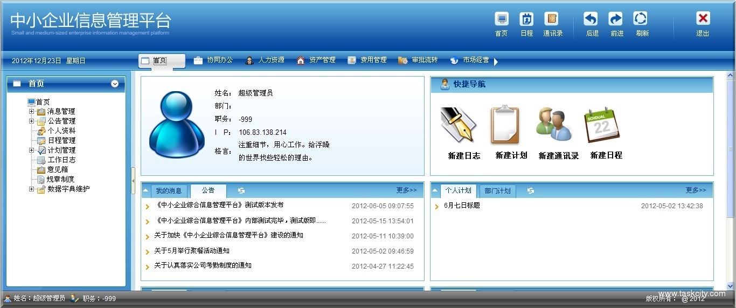The height and width of the screenshot is (308, 736).
Task: Click the 快捷导航 header person icon
Action: 445,84
